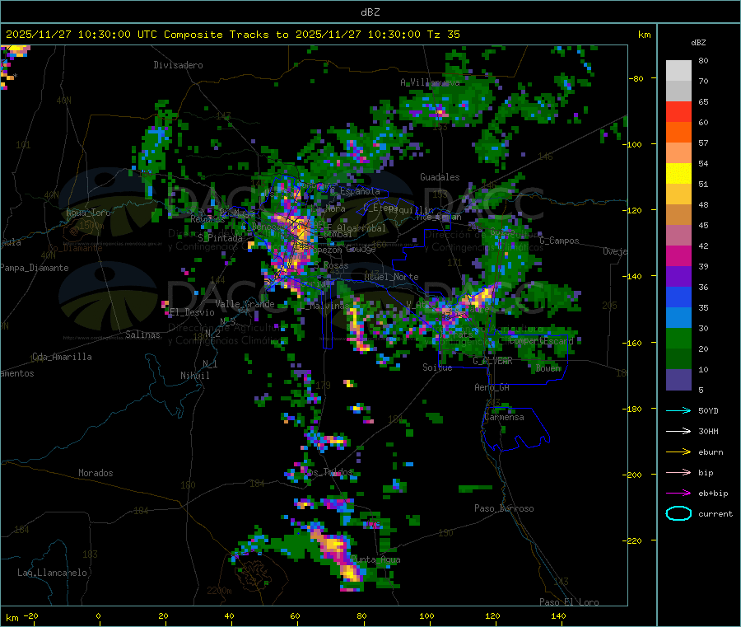Click the Agua_Toro map label
Viewport: 741px width, 627px height.
[x=88, y=213]
